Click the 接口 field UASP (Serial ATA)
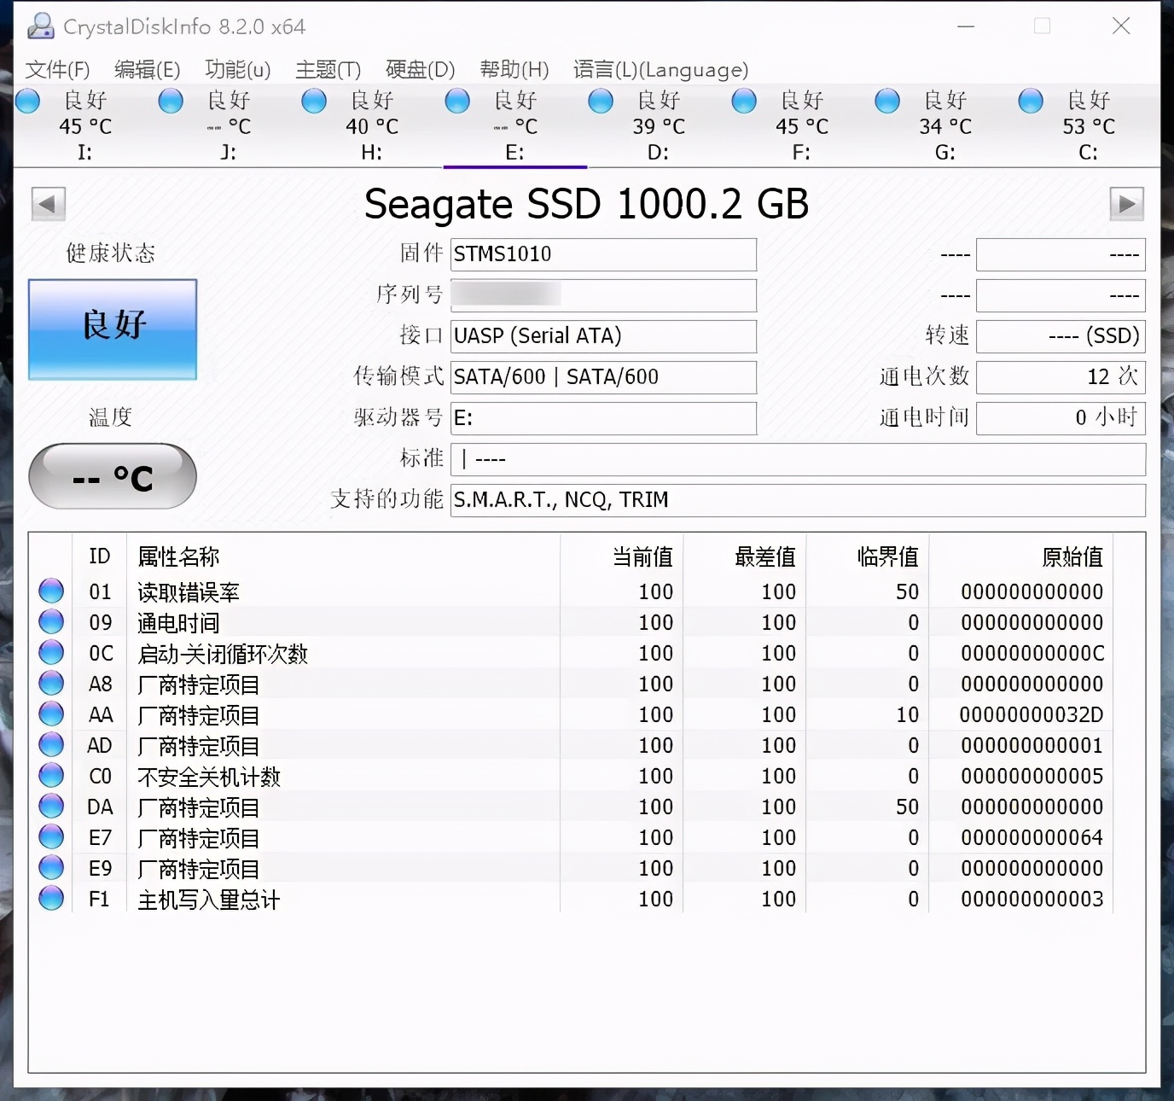 603,336
